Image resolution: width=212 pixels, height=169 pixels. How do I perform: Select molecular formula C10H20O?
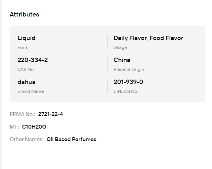34,127
